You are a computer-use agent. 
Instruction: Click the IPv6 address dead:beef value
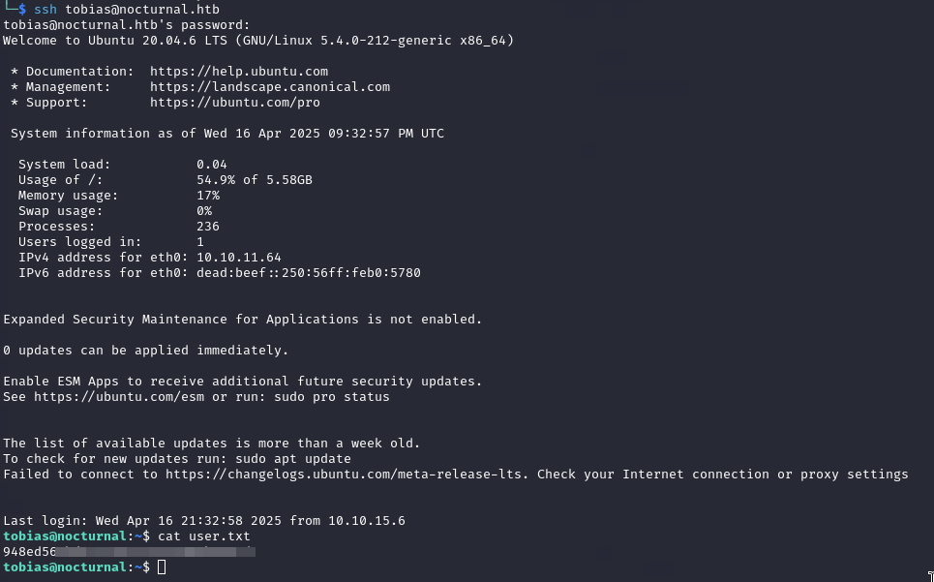[x=308, y=273]
